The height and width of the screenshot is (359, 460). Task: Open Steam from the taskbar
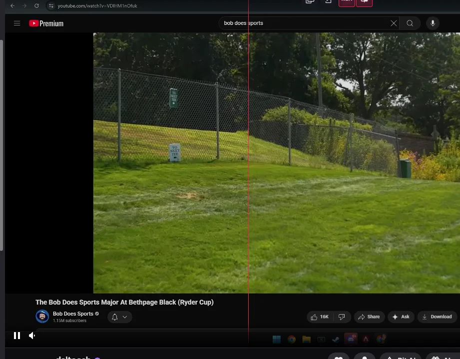[x=336, y=340]
